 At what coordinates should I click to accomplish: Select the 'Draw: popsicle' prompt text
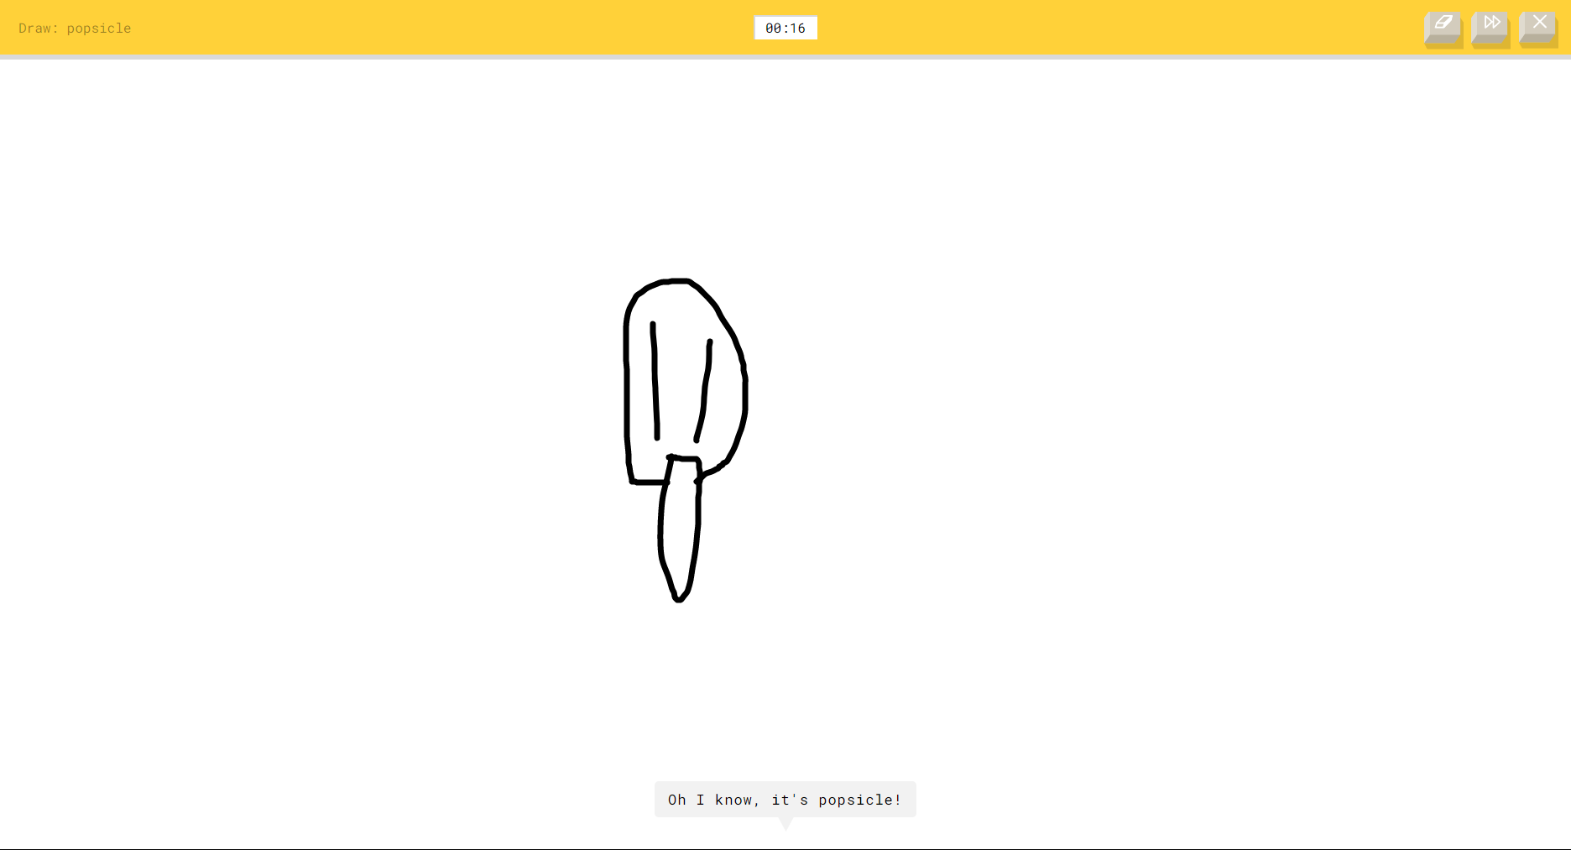click(x=74, y=28)
